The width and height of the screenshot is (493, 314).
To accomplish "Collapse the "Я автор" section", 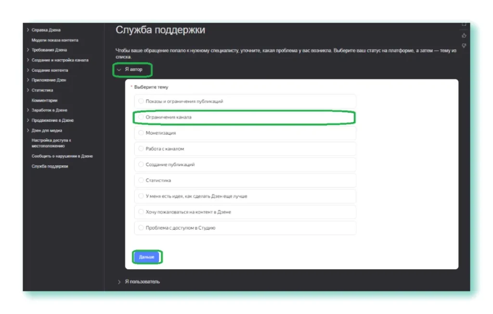I will tap(119, 69).
